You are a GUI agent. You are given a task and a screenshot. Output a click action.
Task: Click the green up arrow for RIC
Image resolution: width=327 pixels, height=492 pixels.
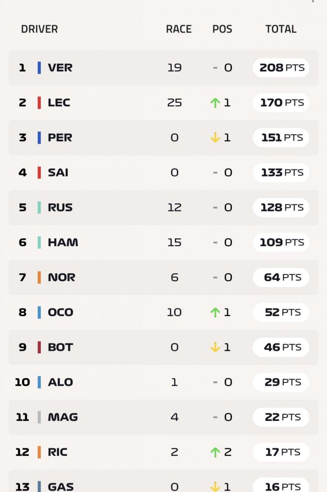point(215,452)
